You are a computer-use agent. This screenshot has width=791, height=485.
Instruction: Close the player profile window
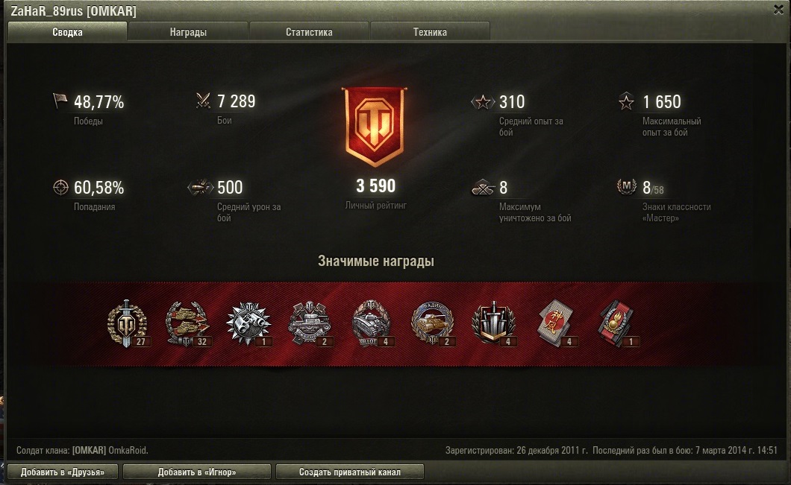(778, 10)
